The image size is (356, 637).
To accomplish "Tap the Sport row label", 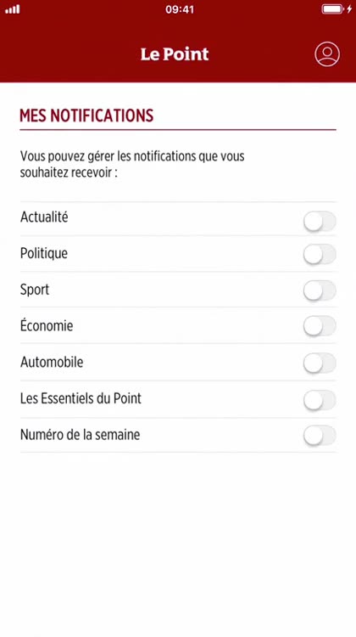I will pyautogui.click(x=35, y=290).
